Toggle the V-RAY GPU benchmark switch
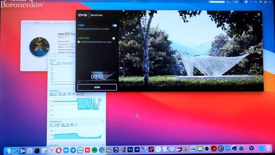This screenshot has width=275, height=155. [x=113, y=38]
